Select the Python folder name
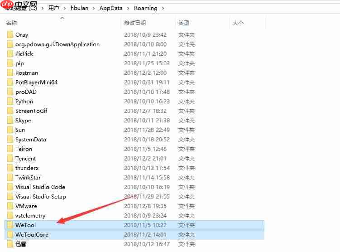 point(24,102)
